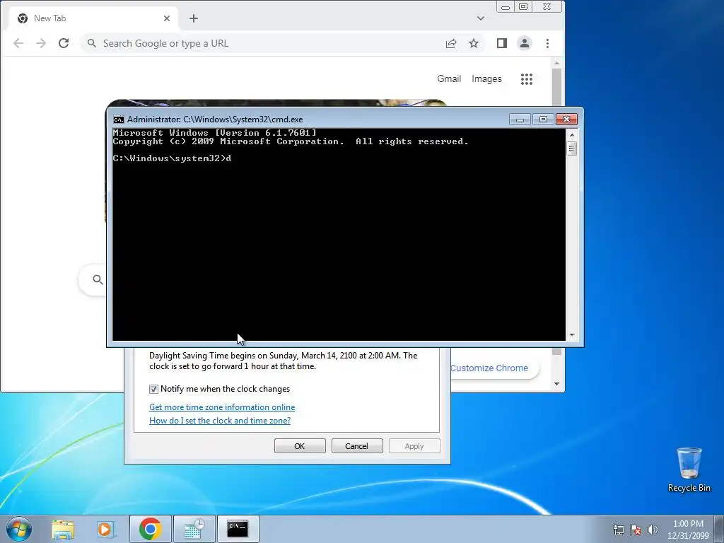Reload the page in Chrome
The height and width of the screenshot is (543, 724).
(64, 43)
